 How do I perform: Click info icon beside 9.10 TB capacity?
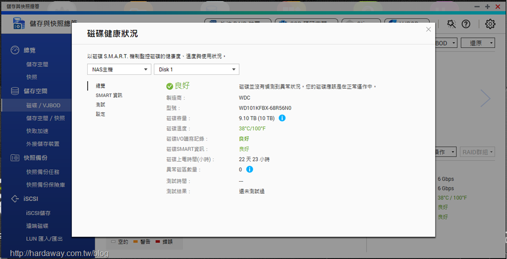point(282,118)
